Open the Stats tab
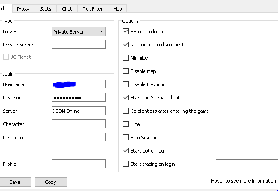This screenshot has width=278, height=191. click(45, 9)
